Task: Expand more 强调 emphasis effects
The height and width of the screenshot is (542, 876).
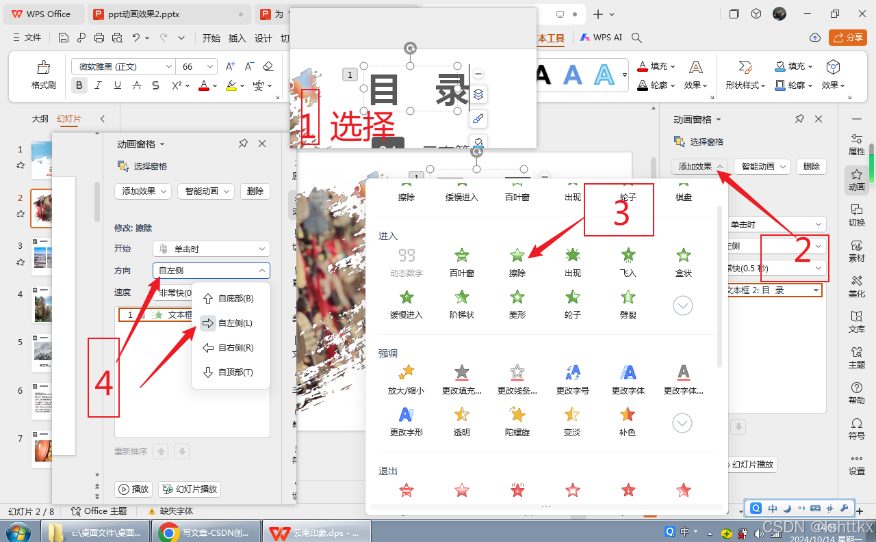Action: (683, 423)
